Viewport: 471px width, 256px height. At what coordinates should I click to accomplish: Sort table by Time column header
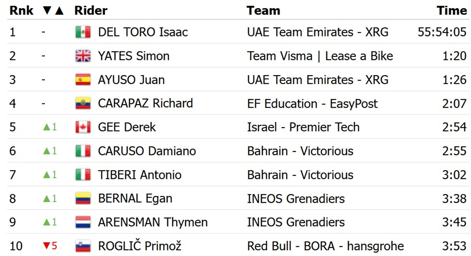(x=452, y=11)
